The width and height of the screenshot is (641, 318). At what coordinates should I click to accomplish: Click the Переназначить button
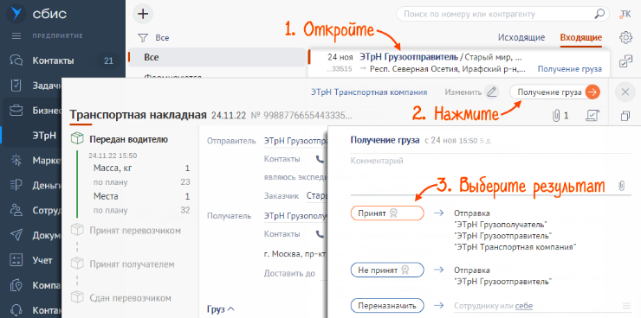387,305
